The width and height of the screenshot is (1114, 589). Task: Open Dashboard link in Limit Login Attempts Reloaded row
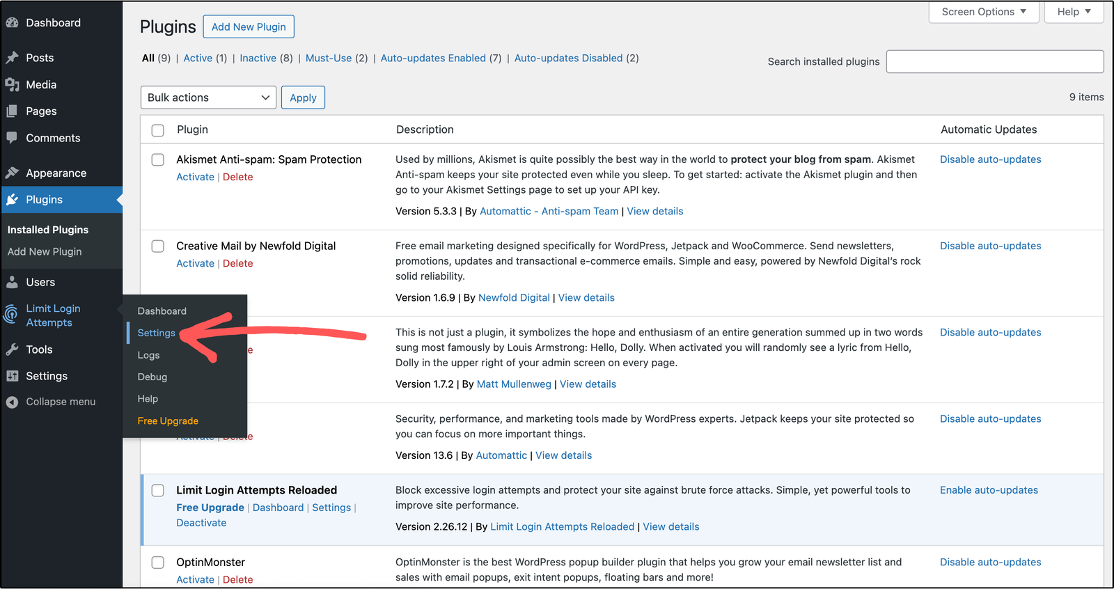coord(278,508)
